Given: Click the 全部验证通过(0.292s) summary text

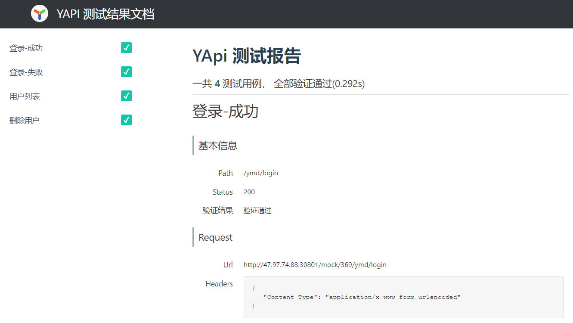Looking at the screenshot, I should [x=319, y=84].
